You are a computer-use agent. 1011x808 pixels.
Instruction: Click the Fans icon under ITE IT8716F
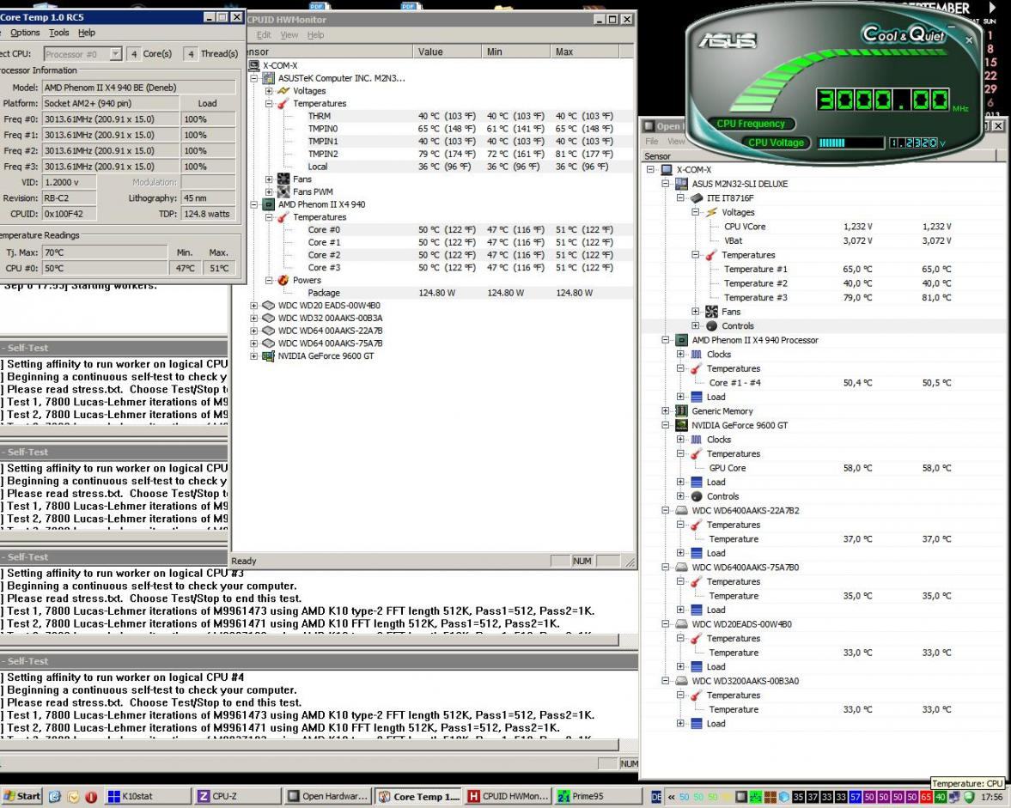click(711, 312)
